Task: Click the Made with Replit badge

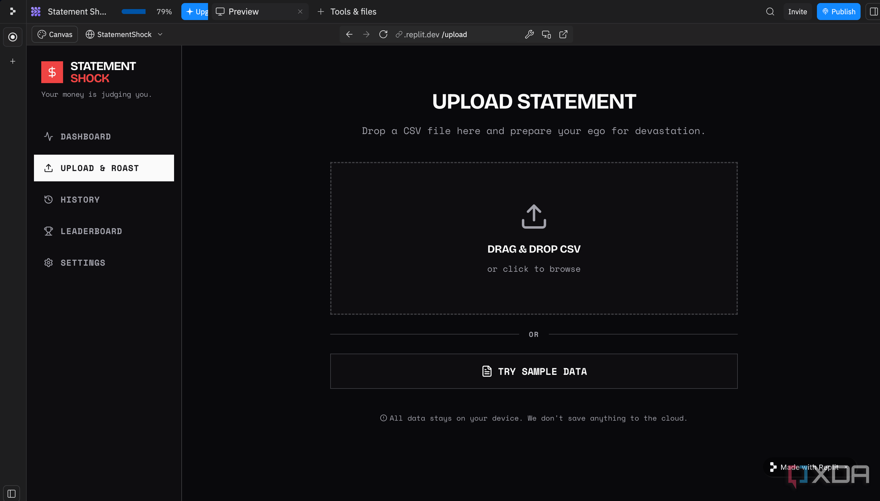Action: pos(809,467)
